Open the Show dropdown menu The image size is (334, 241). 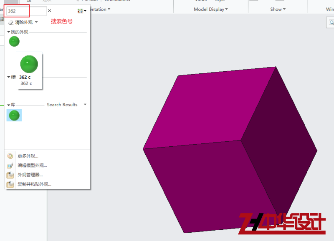click(277, 9)
